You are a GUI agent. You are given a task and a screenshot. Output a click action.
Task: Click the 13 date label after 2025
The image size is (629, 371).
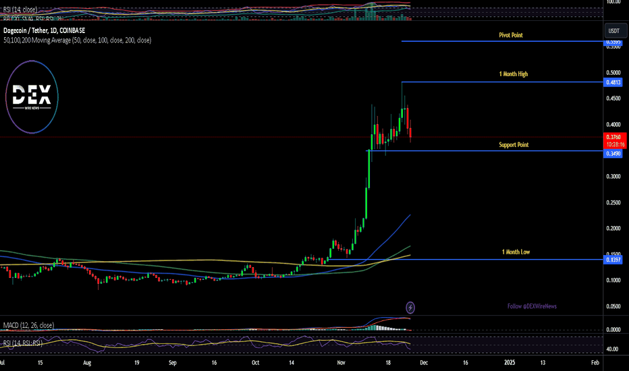pos(543,363)
